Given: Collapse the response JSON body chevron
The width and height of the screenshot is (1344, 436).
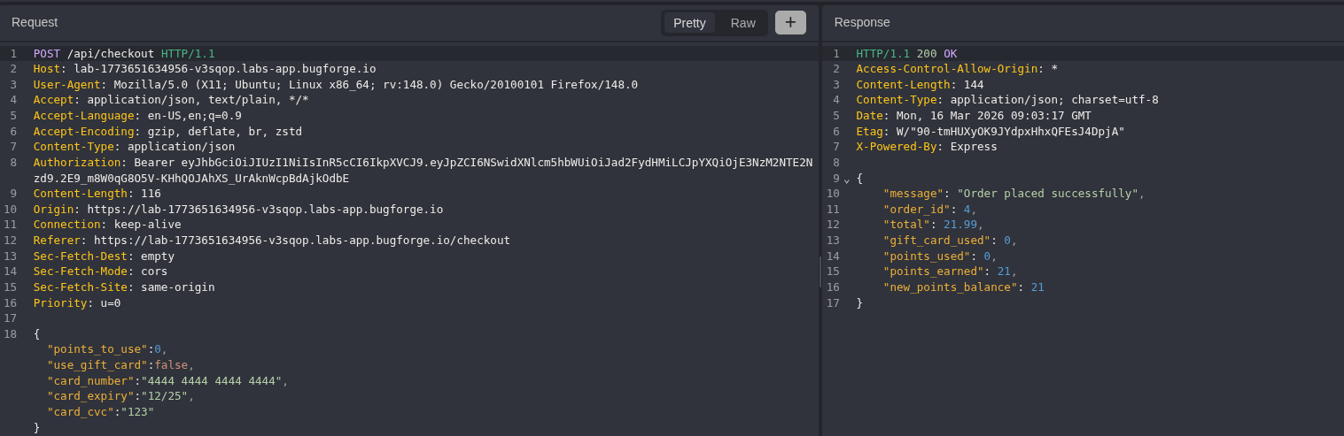Looking at the screenshot, I should pyautogui.click(x=846, y=179).
